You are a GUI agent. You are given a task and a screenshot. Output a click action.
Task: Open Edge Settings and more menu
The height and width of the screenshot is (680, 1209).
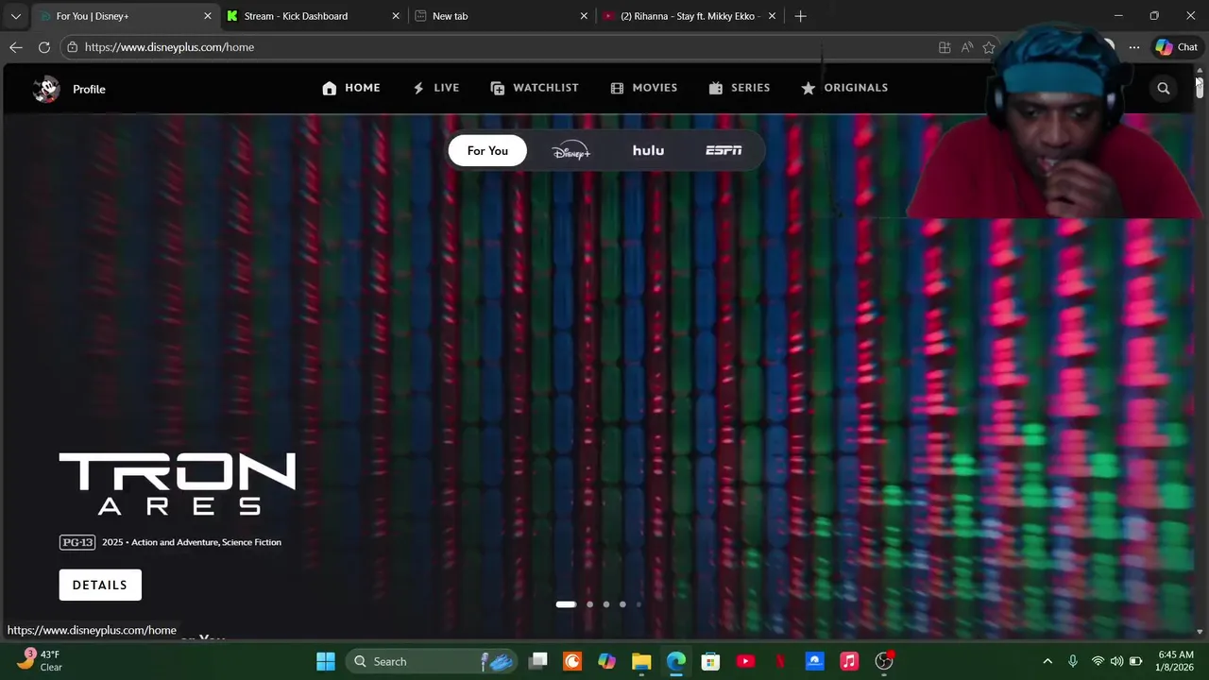coord(1134,47)
